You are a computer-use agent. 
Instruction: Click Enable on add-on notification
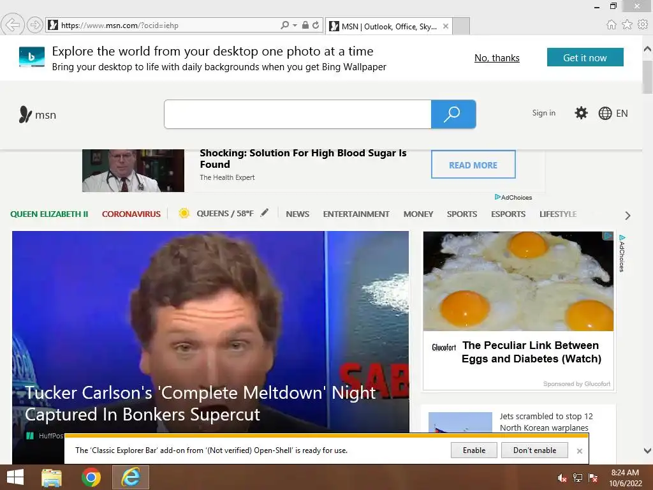474,450
